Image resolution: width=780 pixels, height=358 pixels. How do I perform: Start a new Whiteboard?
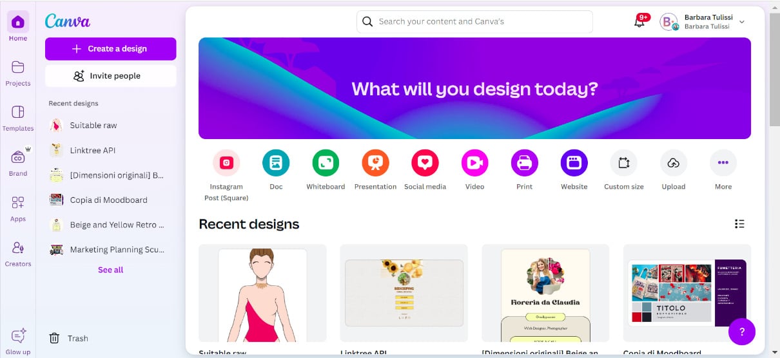click(326, 163)
